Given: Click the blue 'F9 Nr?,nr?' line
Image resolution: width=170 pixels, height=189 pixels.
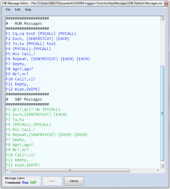Looking at the screenshot, I should click(17, 74).
